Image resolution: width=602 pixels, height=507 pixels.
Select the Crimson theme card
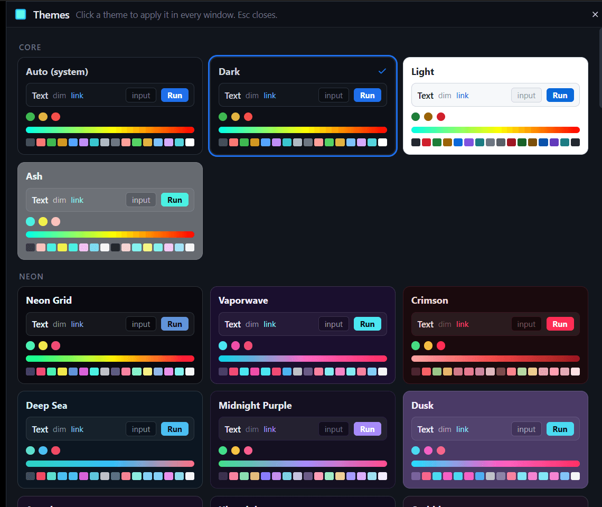point(495,335)
